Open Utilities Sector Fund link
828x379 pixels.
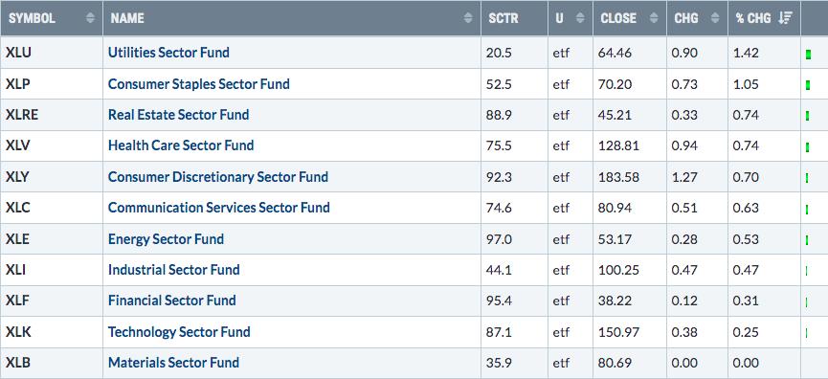pyautogui.click(x=168, y=53)
